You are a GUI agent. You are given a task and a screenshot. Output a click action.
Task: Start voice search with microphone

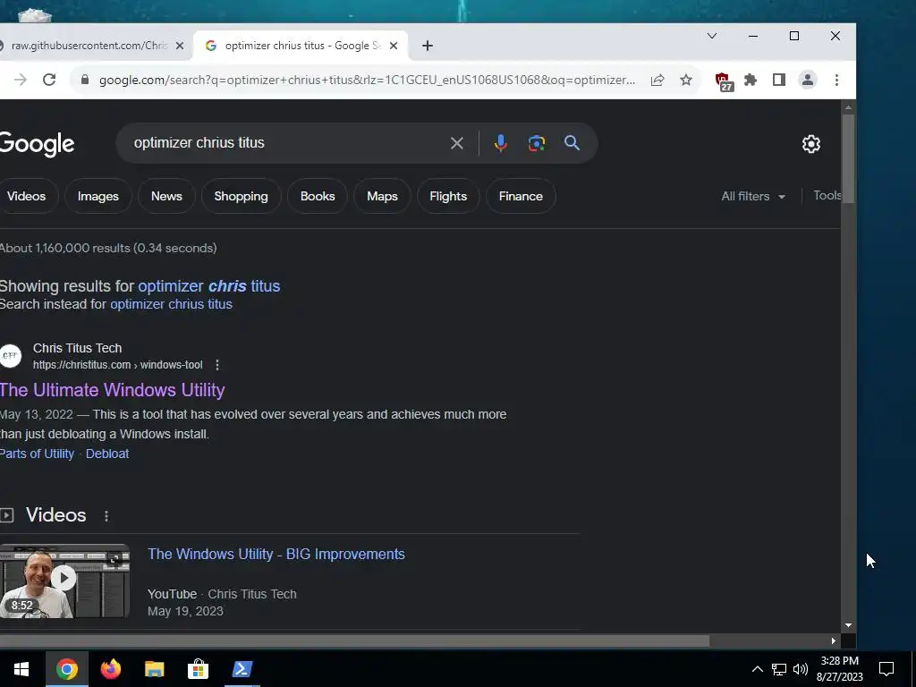pyautogui.click(x=501, y=143)
